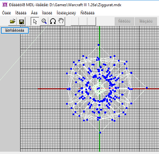159x154 pixels.
Task: Select the rightmost vertex on the red axis
Action: [147, 88]
